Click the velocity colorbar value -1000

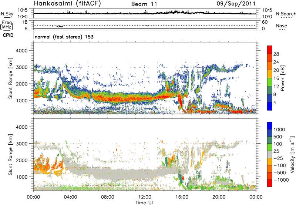tap(281, 180)
